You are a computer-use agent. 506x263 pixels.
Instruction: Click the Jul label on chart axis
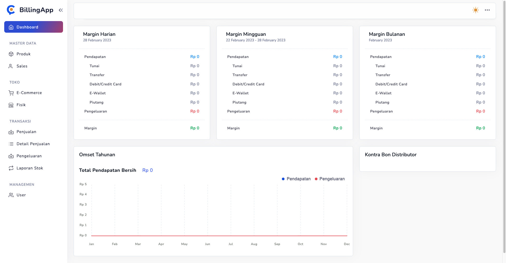[231, 244]
